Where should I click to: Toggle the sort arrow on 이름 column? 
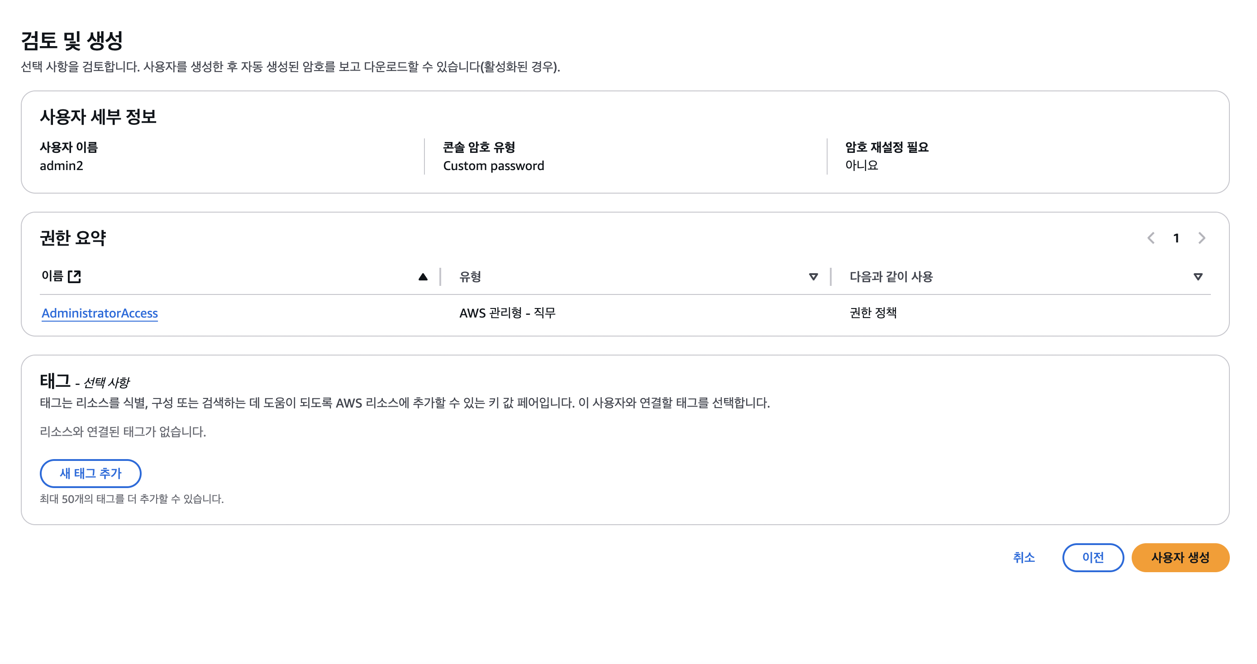(423, 277)
